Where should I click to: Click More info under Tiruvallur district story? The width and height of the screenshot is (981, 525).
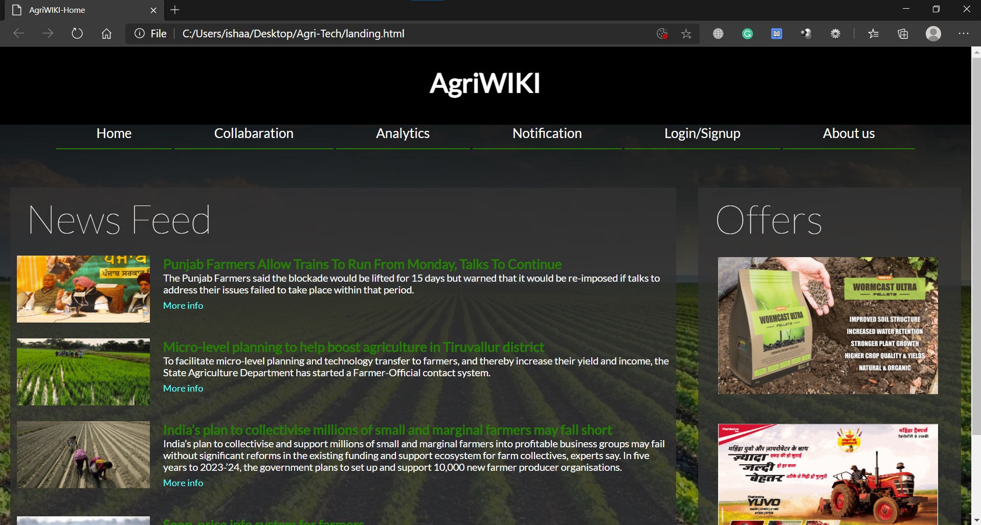183,389
